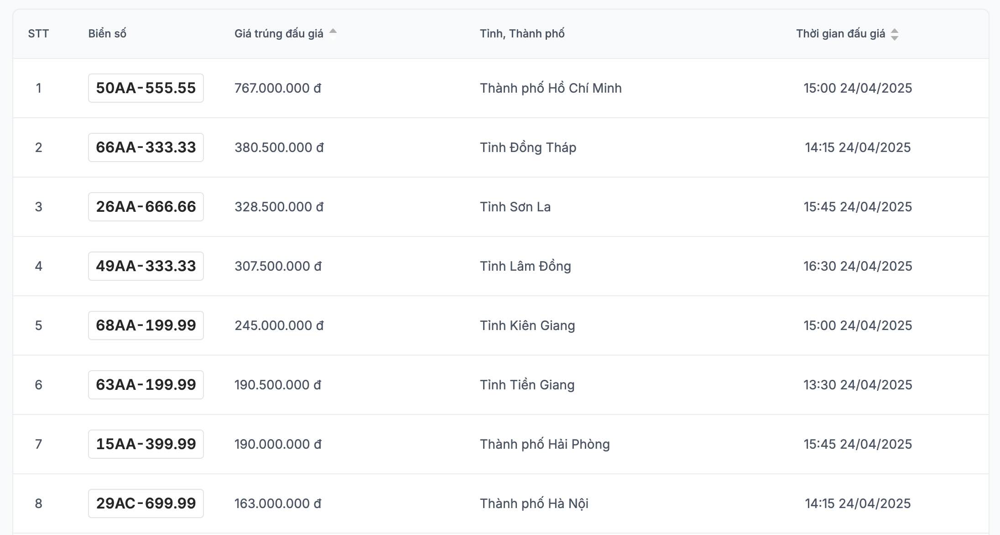Open plate 29AC-699.99 details
Screen dimensions: 1000x535
(146, 504)
